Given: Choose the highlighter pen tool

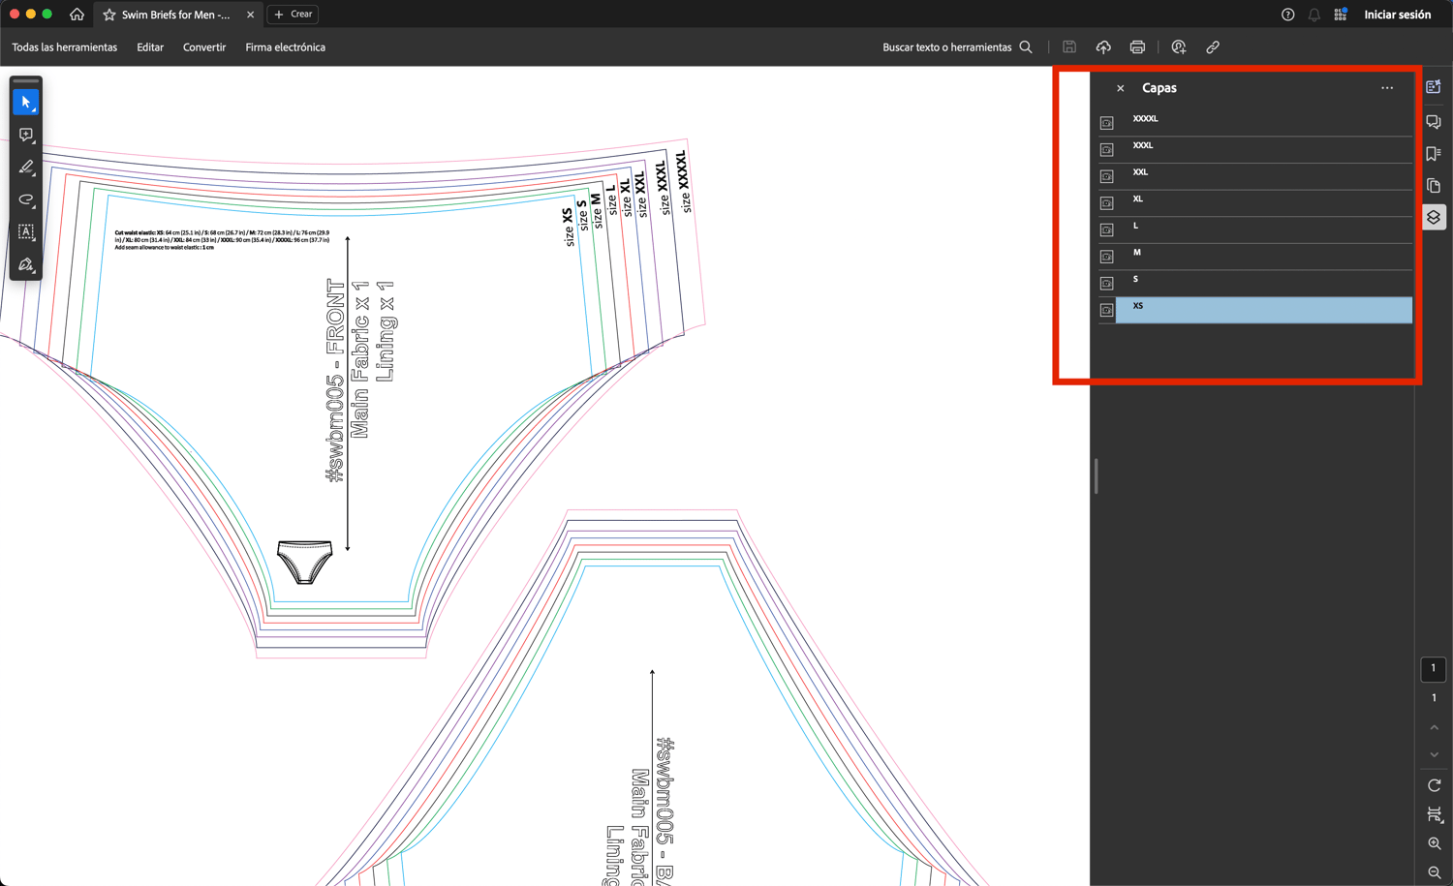Looking at the screenshot, I should 26,168.
